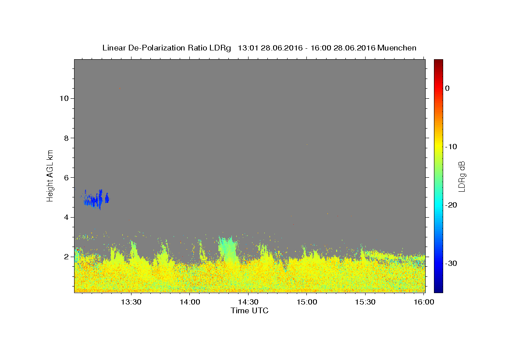Click the 15:30 time axis label
The width and height of the screenshot is (526, 351).
[x=365, y=302]
